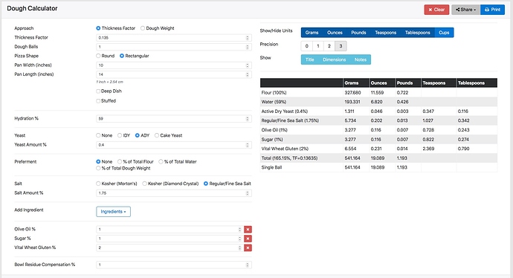Click the Pan Length input field
This screenshot has width=513, height=278.
pyautogui.click(x=174, y=74)
